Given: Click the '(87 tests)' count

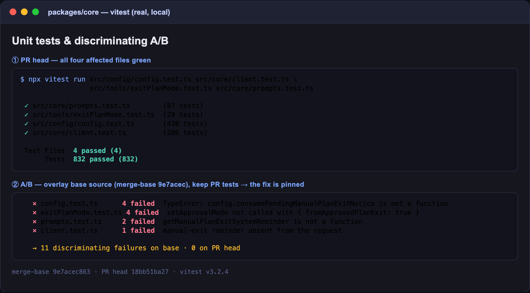Looking at the screenshot, I should (x=183, y=106).
